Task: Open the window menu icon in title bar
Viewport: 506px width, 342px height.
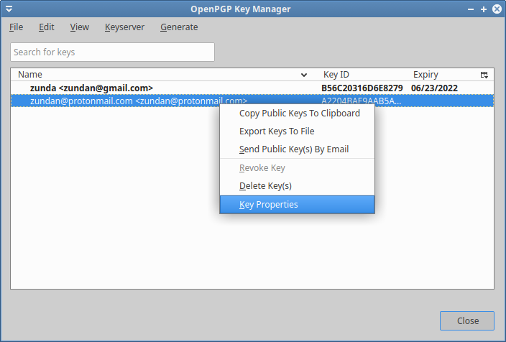Action: click(x=9, y=9)
